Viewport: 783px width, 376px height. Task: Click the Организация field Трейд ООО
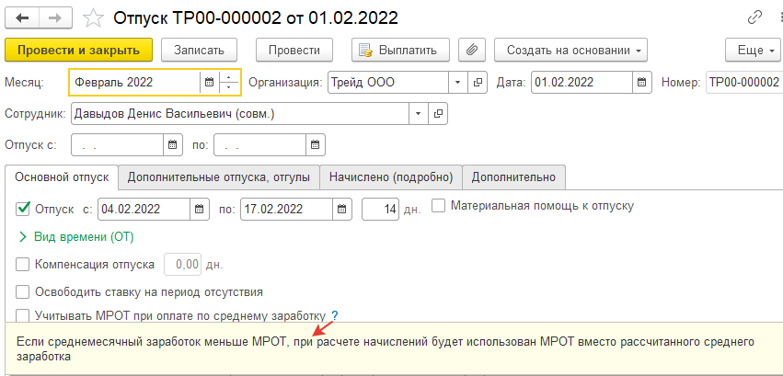388,83
